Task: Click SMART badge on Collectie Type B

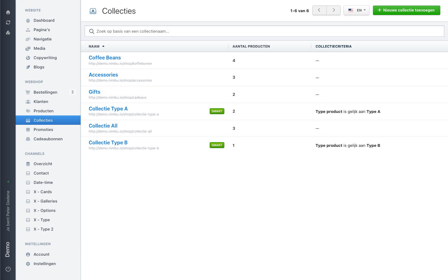Action: coord(217,145)
